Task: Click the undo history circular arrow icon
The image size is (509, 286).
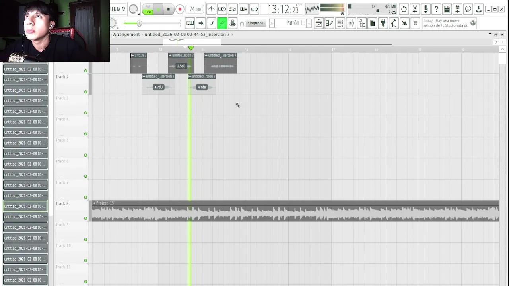Action: coord(404,9)
